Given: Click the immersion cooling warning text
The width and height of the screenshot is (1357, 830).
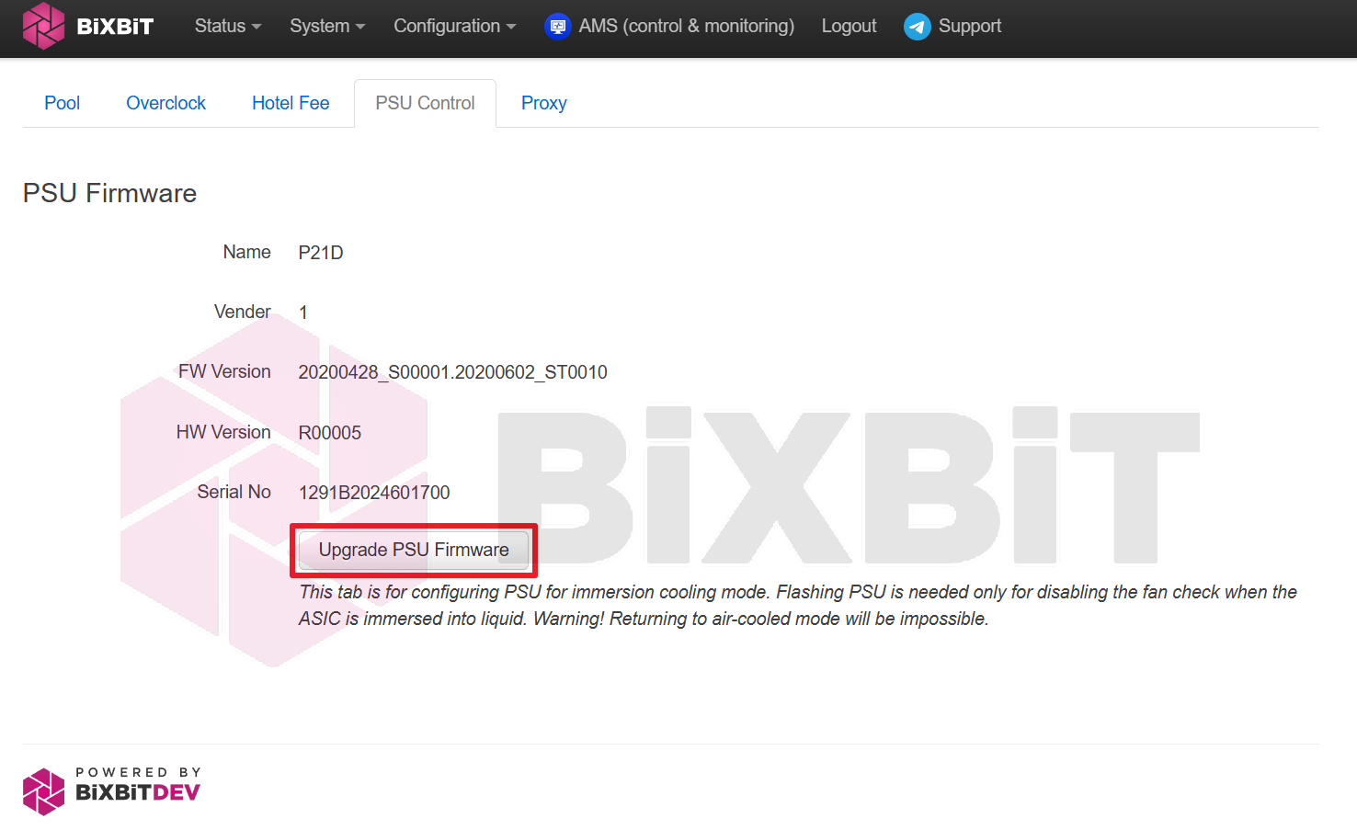Looking at the screenshot, I should pos(798,606).
